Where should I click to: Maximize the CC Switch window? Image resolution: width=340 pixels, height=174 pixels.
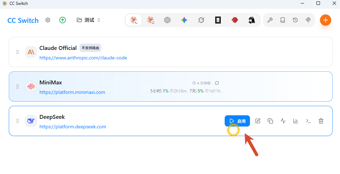(318, 3)
